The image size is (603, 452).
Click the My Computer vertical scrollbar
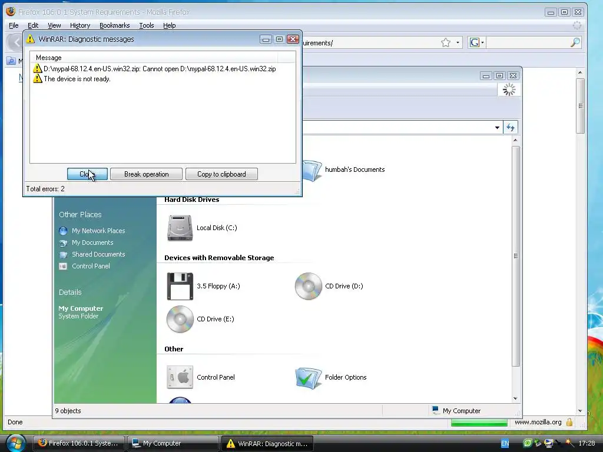pyautogui.click(x=516, y=256)
